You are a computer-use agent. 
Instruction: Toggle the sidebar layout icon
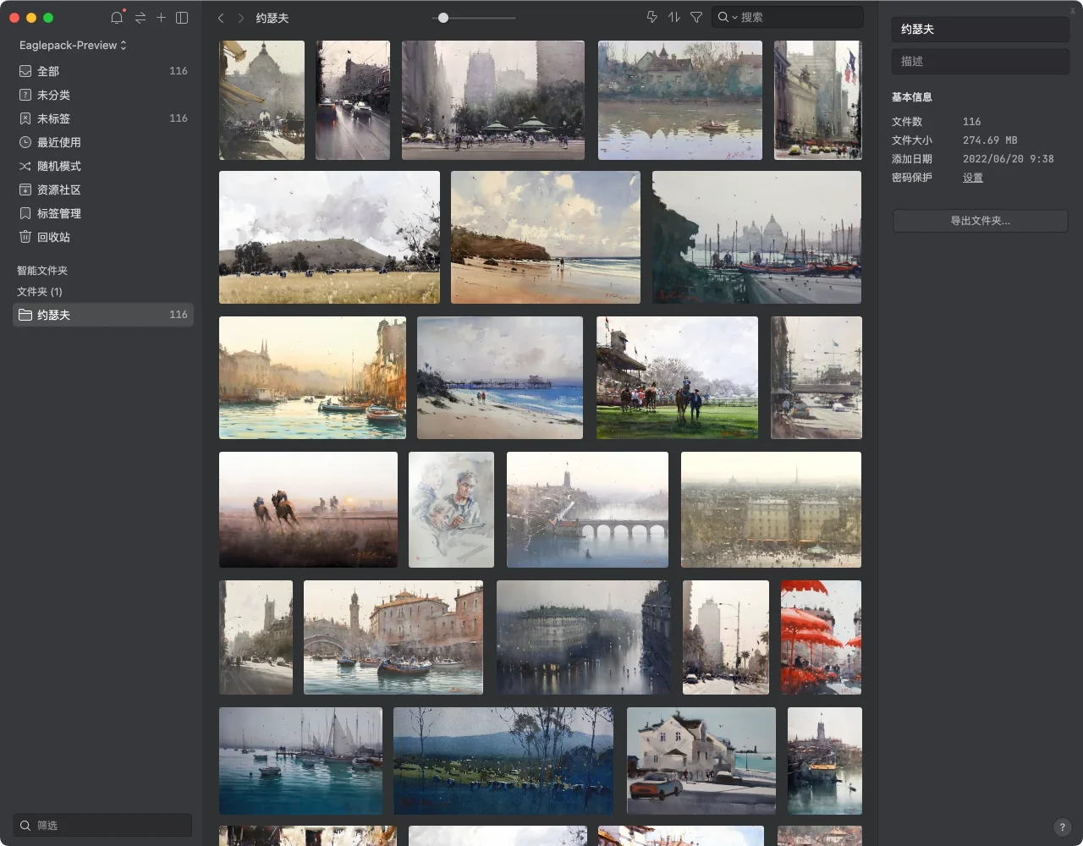pyautogui.click(x=182, y=17)
